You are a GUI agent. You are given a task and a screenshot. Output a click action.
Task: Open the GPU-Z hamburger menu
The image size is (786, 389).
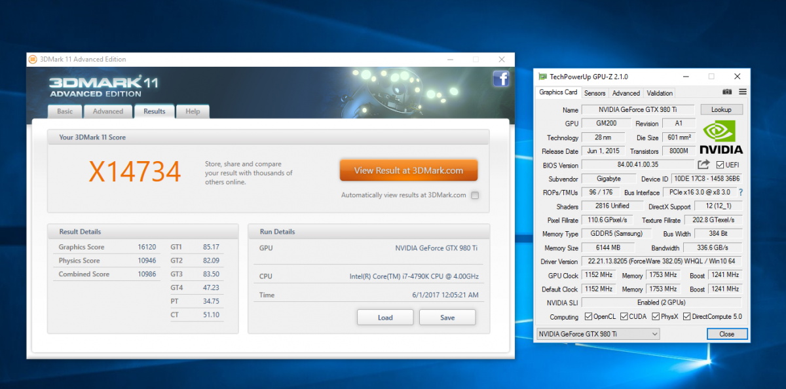(743, 92)
